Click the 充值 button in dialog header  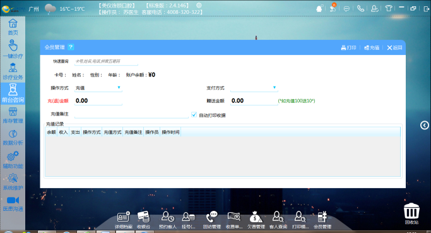pos(372,47)
